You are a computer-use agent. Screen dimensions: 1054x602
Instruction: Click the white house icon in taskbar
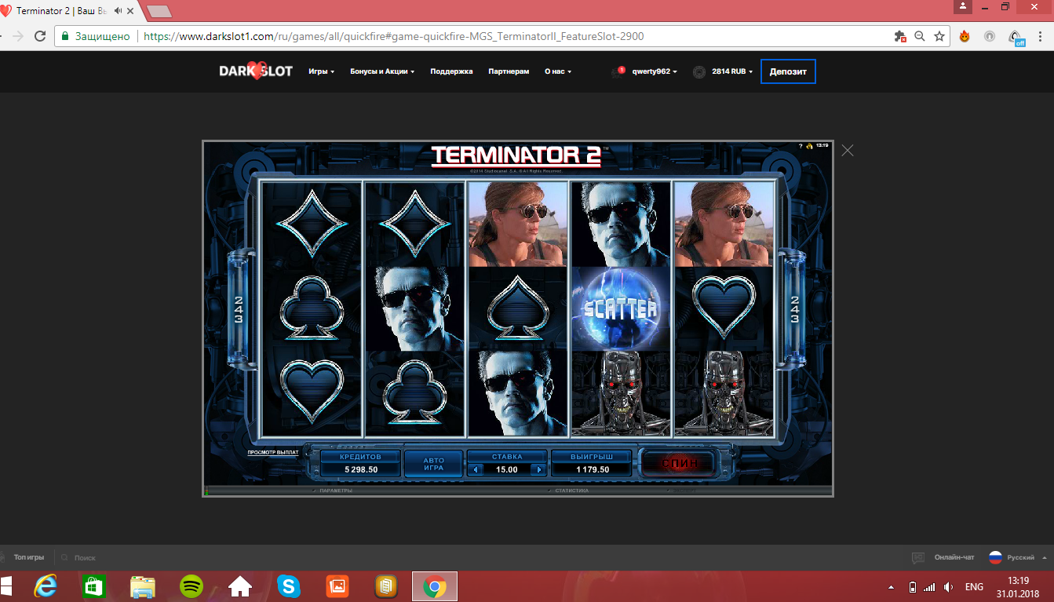click(240, 586)
